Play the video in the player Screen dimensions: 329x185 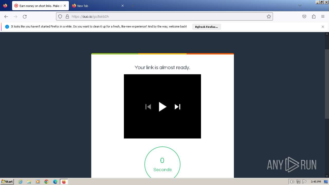coord(162,107)
